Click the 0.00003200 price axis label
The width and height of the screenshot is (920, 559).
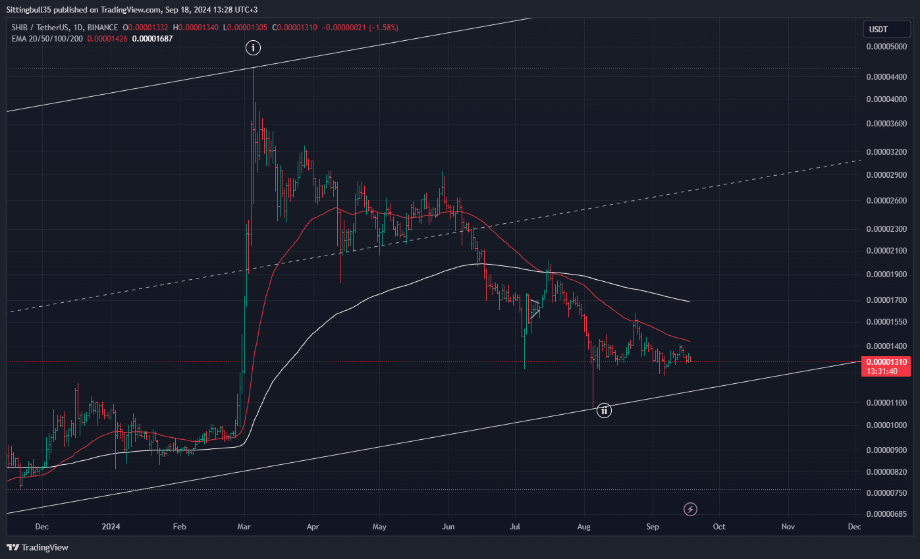tap(888, 152)
